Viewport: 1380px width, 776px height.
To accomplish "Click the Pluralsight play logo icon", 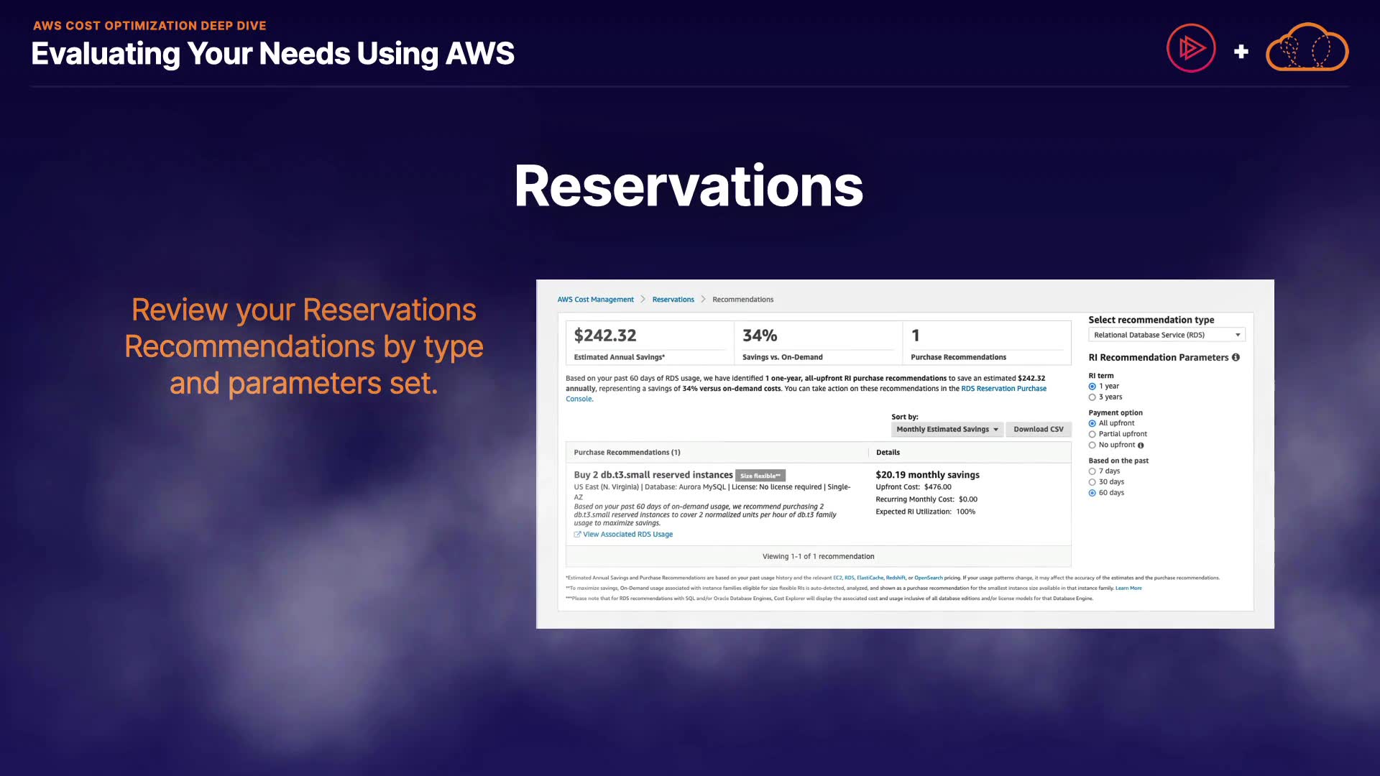I will [1191, 48].
